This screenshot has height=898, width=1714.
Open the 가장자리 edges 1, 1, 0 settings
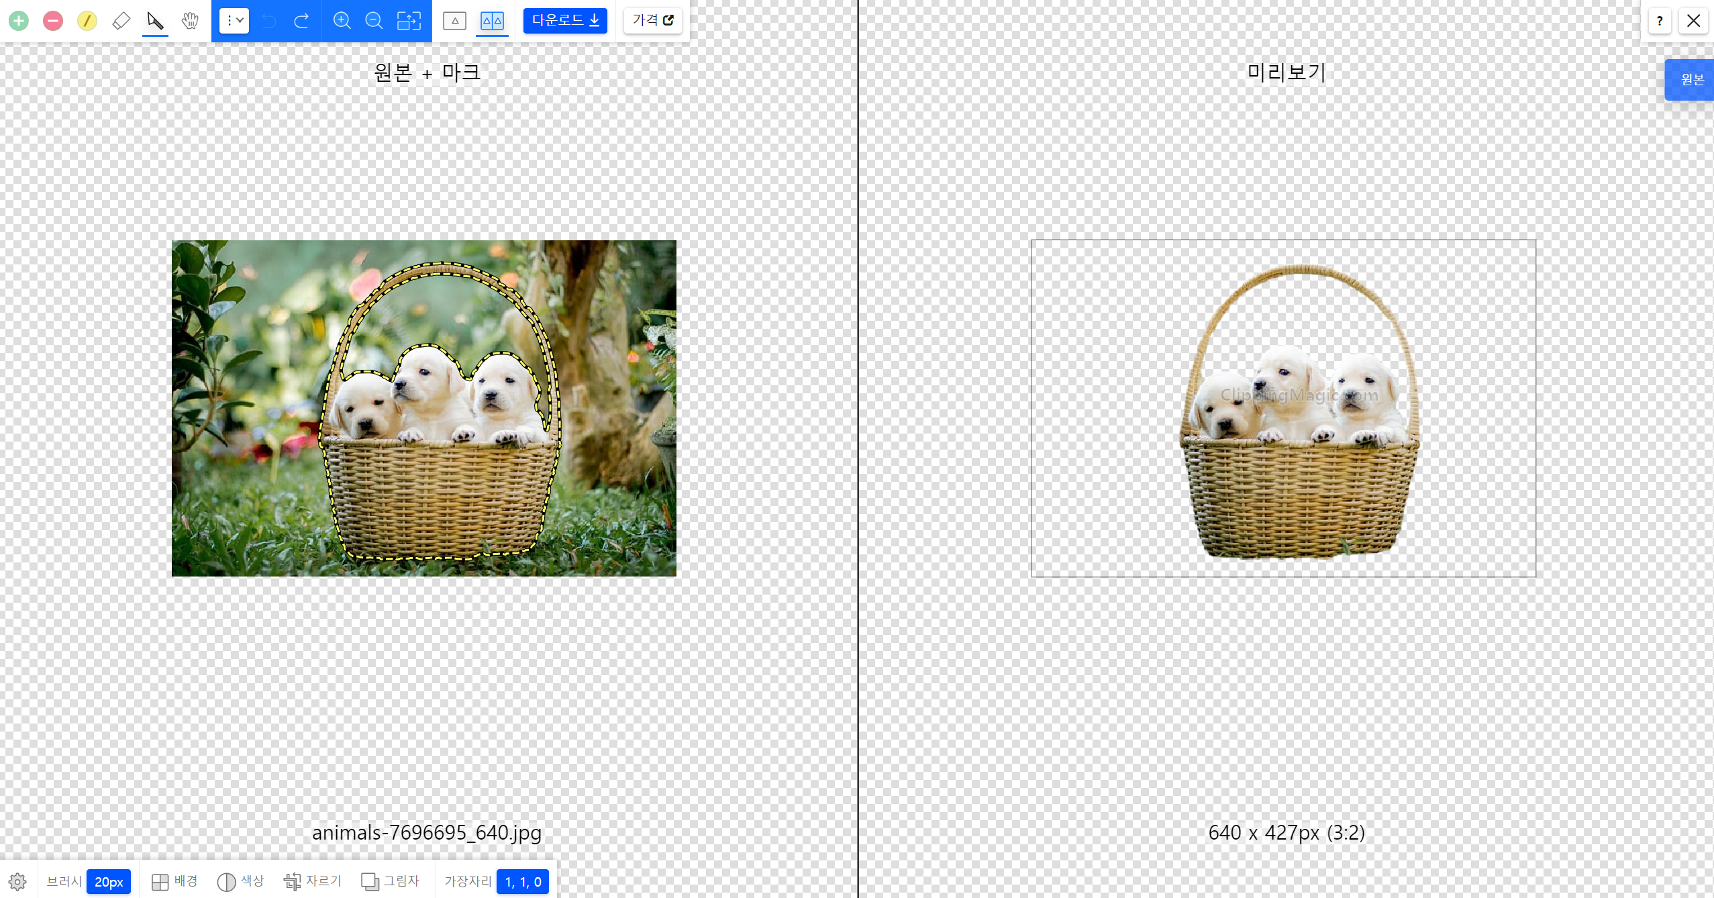point(522,881)
